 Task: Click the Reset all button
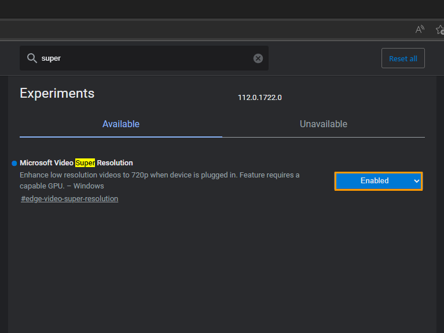point(403,58)
